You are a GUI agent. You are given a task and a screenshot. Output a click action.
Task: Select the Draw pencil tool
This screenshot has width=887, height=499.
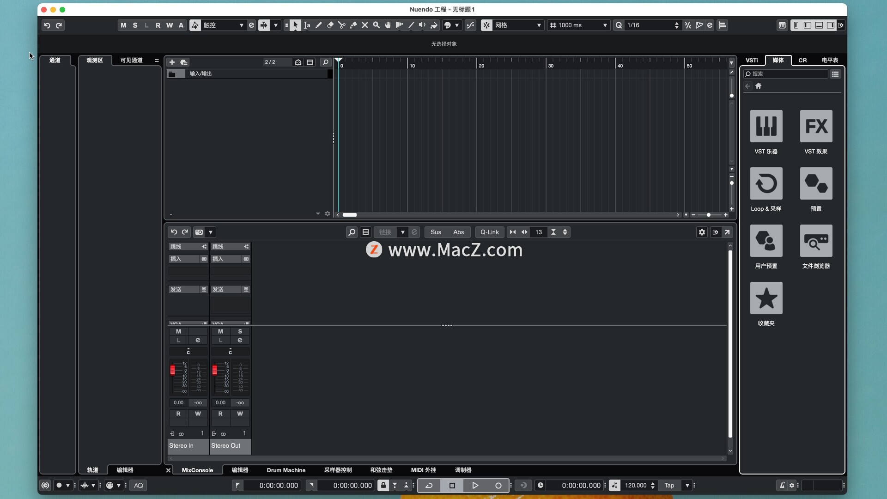318,25
